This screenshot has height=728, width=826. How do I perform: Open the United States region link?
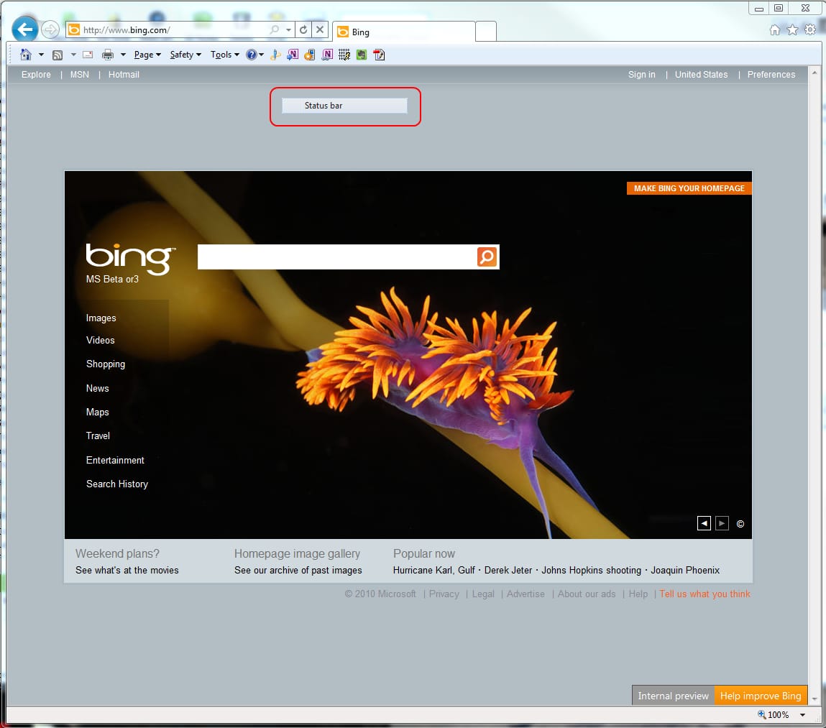click(701, 74)
